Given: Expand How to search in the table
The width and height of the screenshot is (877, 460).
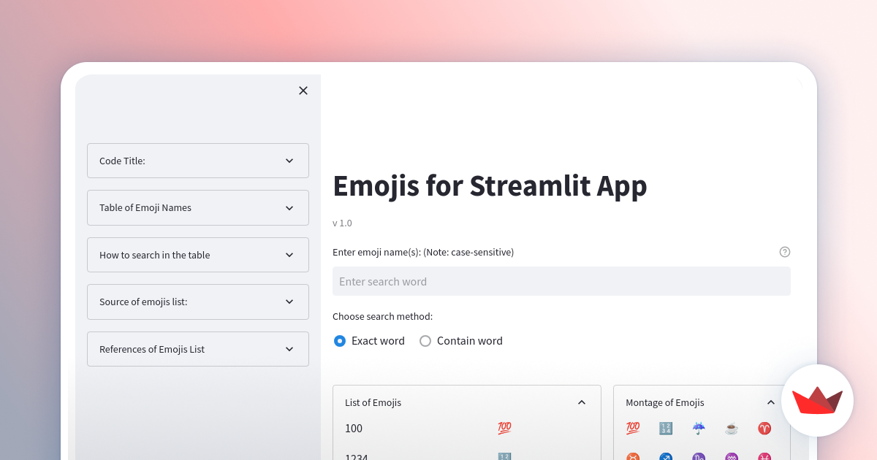Looking at the screenshot, I should click(x=197, y=255).
